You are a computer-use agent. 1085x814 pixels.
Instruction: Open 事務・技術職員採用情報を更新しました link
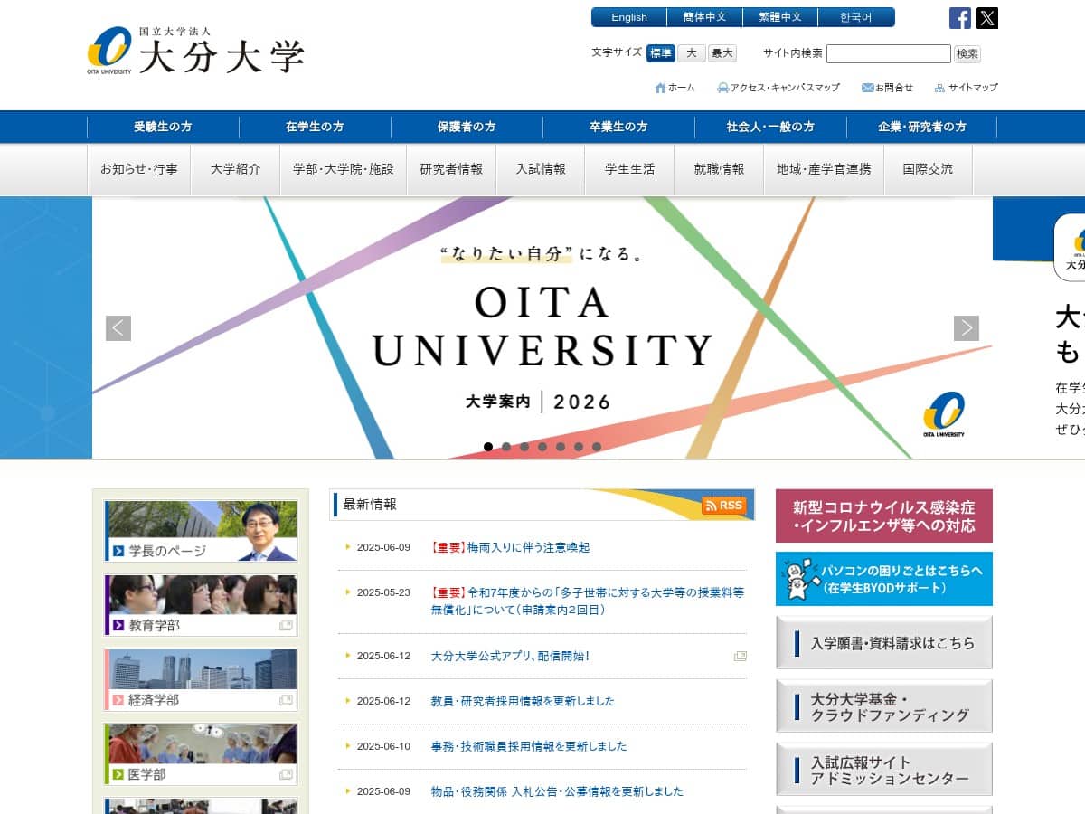pos(529,746)
